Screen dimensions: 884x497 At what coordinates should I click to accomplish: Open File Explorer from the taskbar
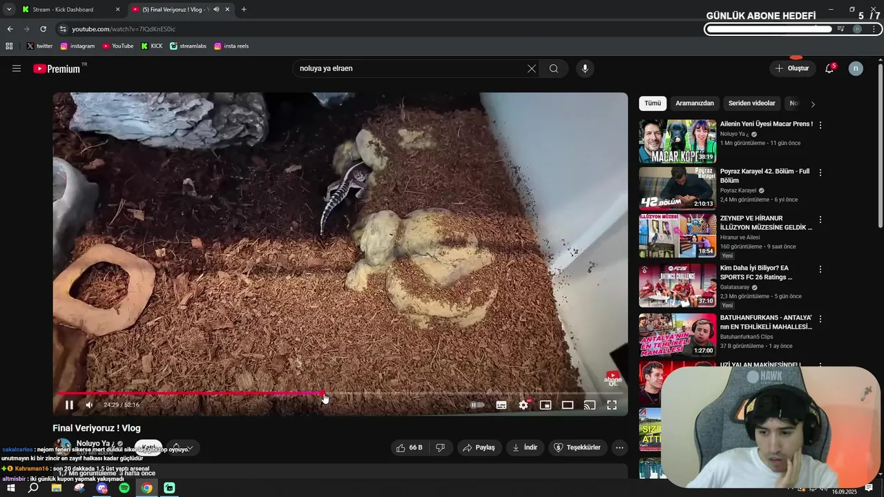click(x=57, y=488)
